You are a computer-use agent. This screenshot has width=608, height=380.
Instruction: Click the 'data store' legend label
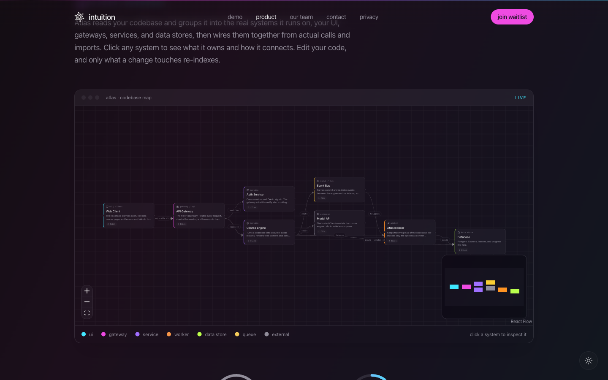[x=216, y=334]
